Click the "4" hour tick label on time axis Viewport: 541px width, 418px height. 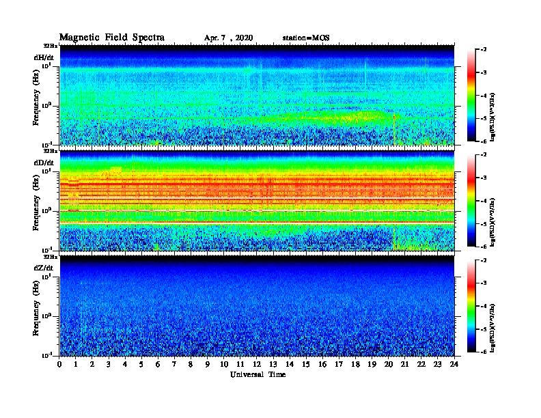[125, 364]
